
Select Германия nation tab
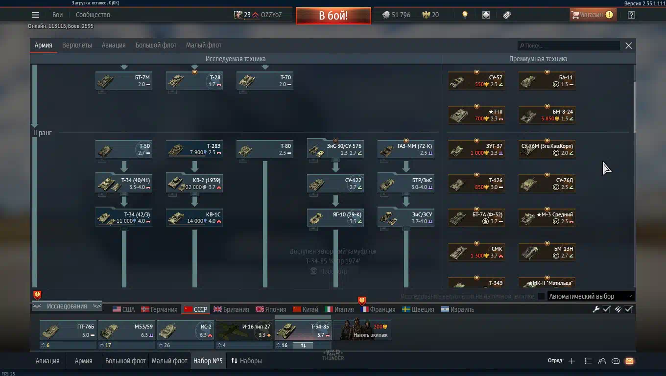159,309
